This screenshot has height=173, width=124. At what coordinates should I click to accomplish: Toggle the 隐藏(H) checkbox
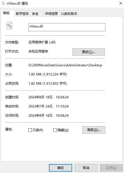click(x=55, y=130)
